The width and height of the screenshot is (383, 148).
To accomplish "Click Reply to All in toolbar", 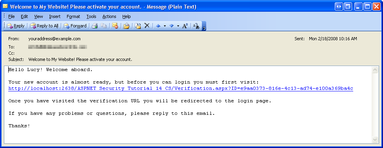I will click(x=44, y=26).
